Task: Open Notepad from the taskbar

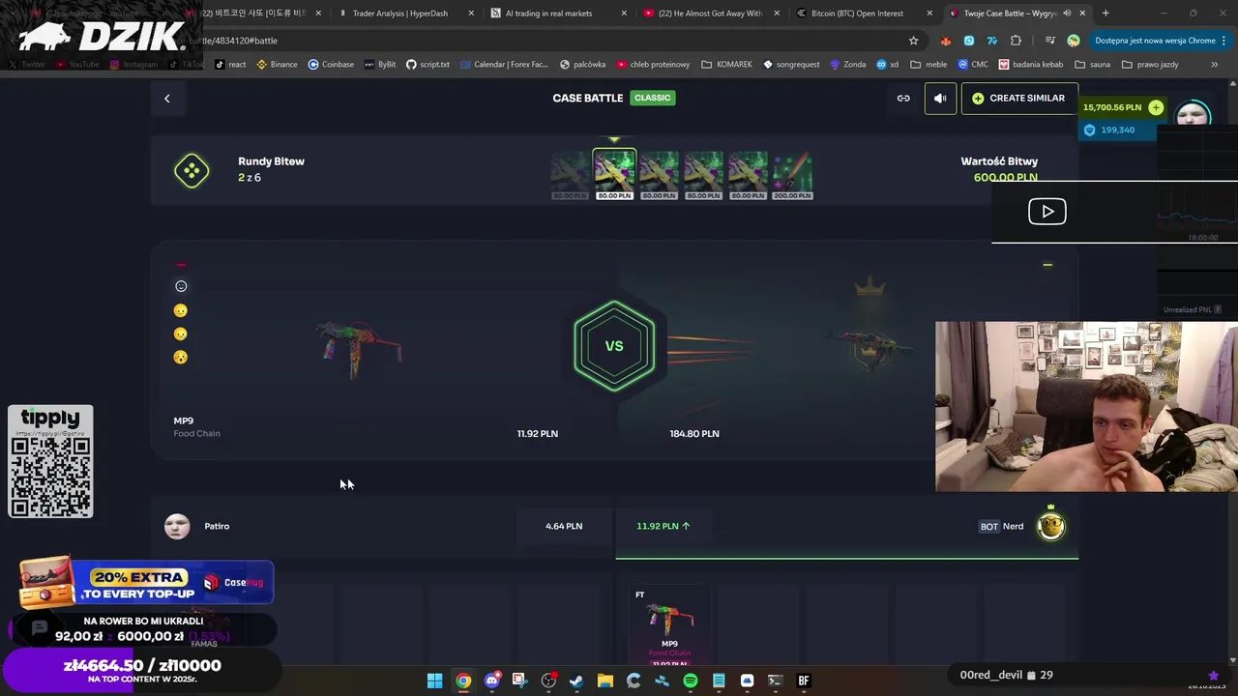Action: point(719,681)
